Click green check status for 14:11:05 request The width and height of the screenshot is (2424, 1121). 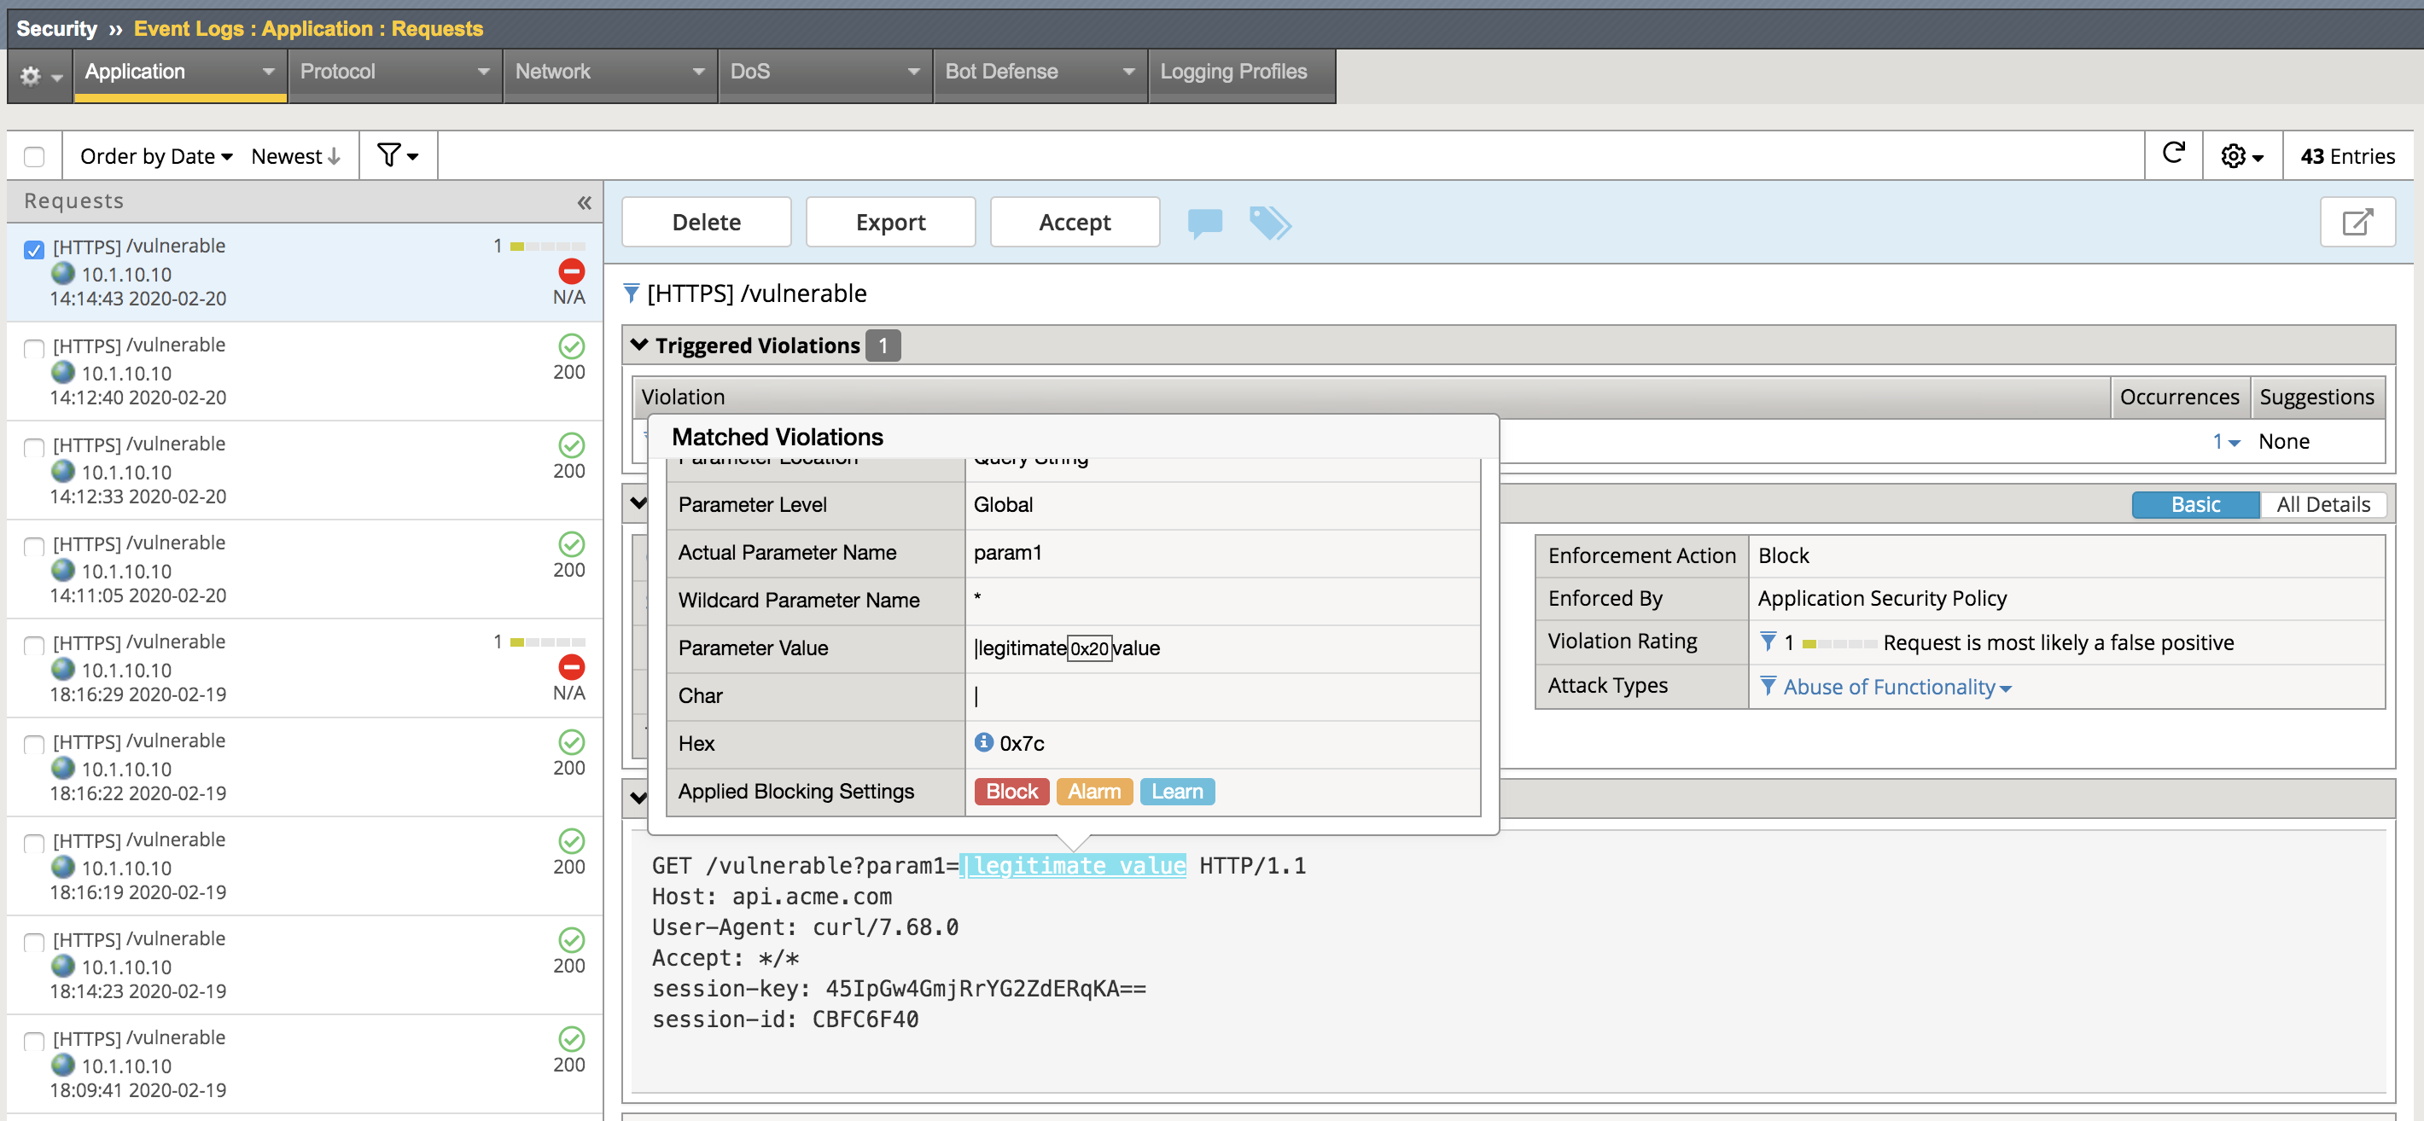[571, 544]
